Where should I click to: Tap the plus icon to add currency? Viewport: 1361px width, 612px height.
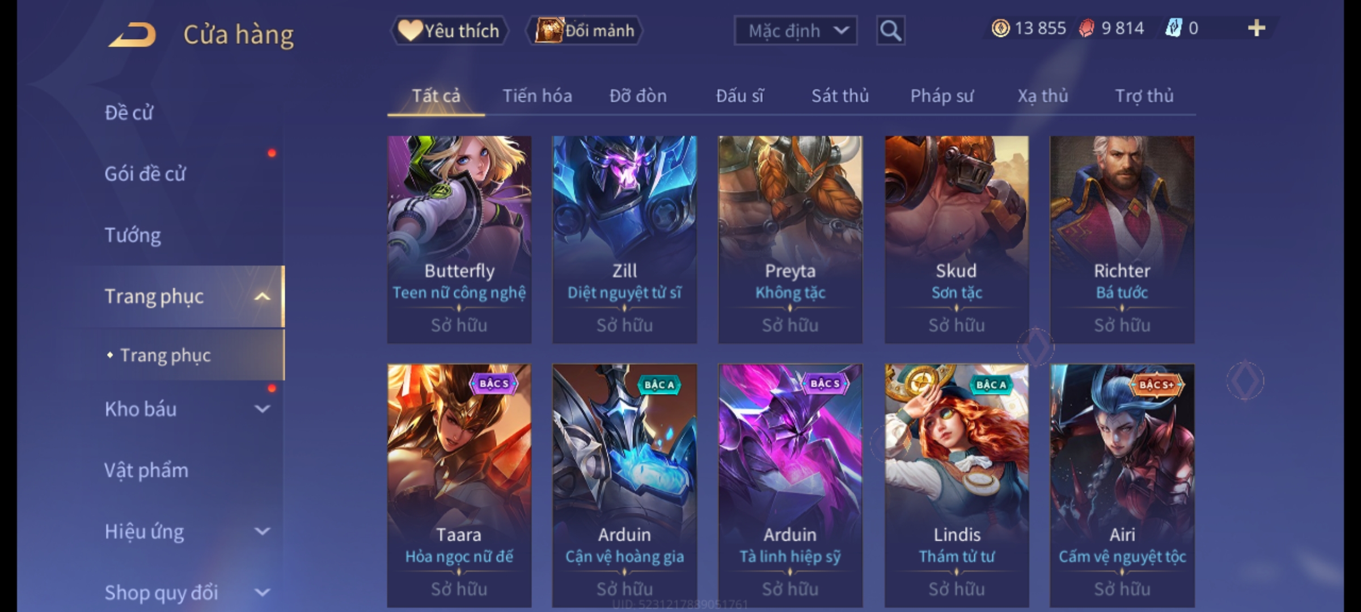point(1257,28)
